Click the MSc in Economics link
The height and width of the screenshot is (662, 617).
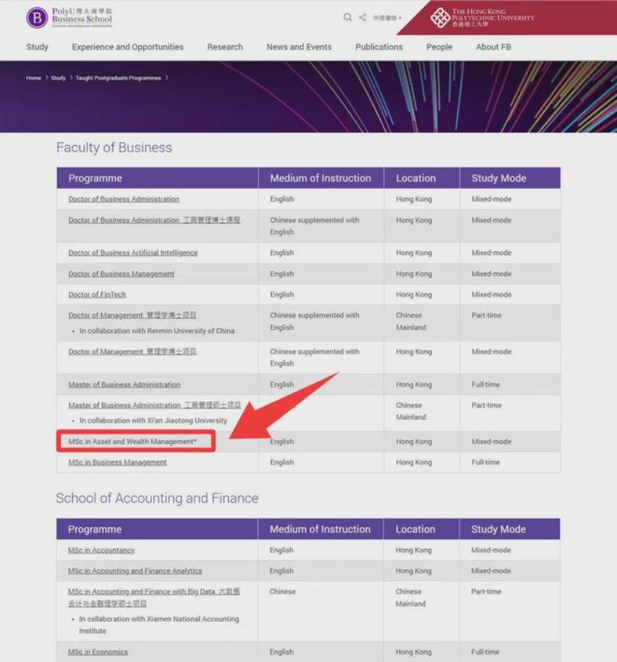(97, 652)
